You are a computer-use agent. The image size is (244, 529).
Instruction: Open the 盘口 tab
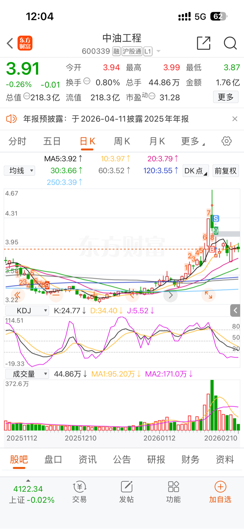(53, 459)
